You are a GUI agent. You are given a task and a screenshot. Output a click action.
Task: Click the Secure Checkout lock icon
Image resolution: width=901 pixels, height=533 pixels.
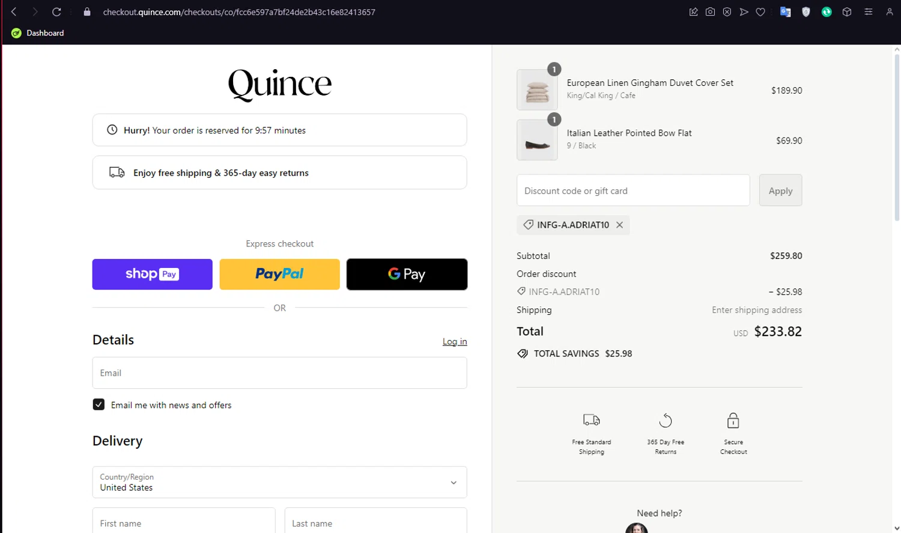point(733,420)
